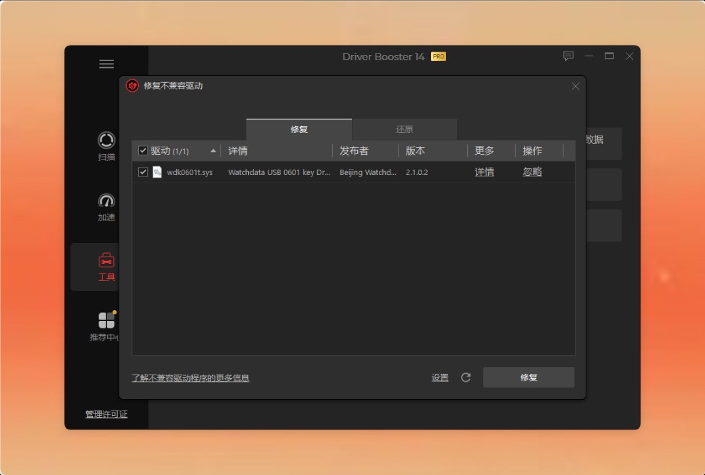Click the Watchdata USB 0601 key description
This screenshot has width=705, height=475.
[x=279, y=172]
